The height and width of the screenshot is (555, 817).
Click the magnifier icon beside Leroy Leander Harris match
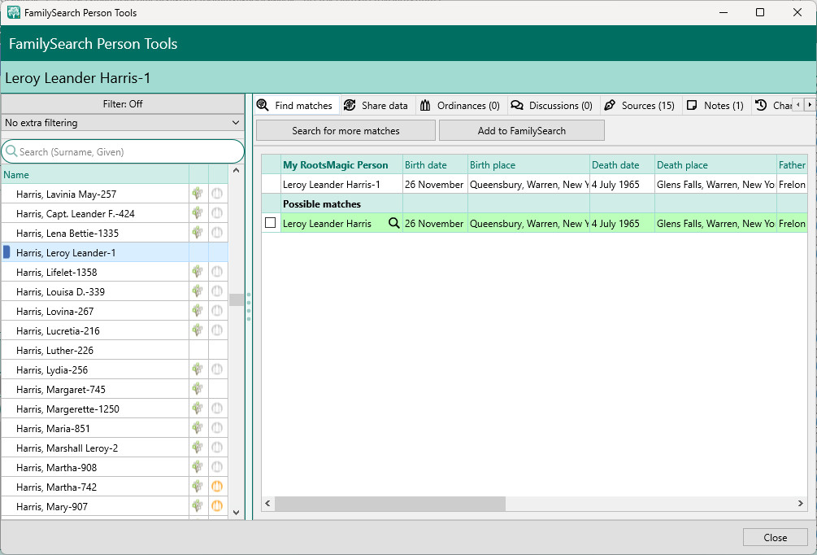pos(393,223)
